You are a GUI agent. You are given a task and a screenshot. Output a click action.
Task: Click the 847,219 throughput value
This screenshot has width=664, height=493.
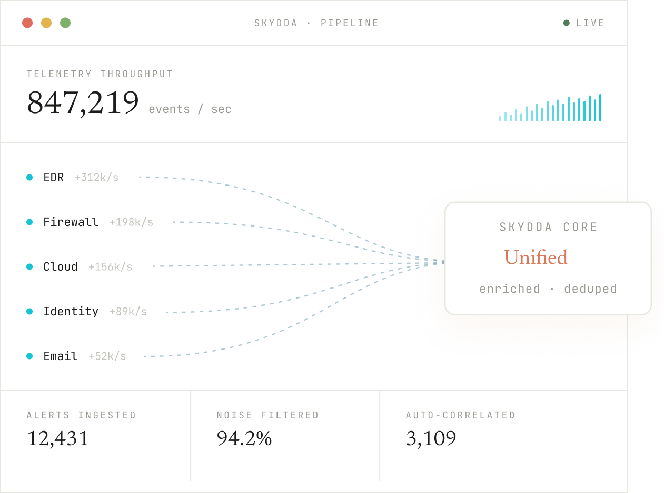click(x=83, y=102)
